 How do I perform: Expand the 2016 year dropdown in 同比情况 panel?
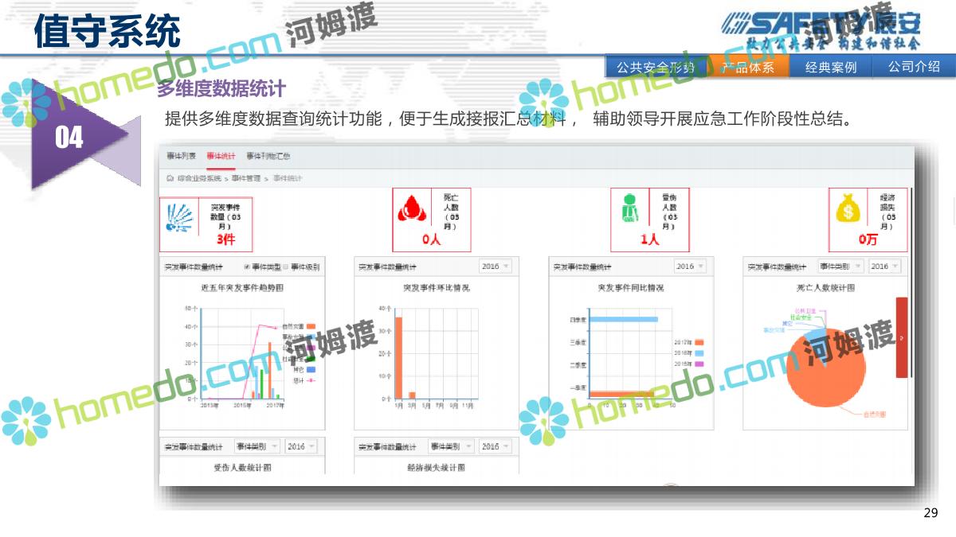[x=690, y=267]
